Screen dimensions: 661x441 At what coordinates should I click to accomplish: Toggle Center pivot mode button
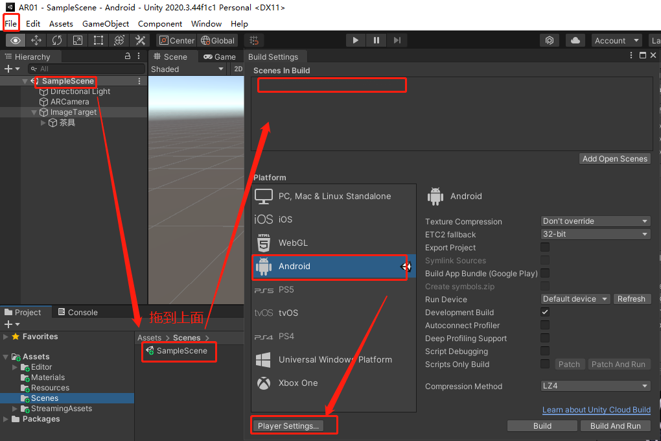click(x=177, y=40)
